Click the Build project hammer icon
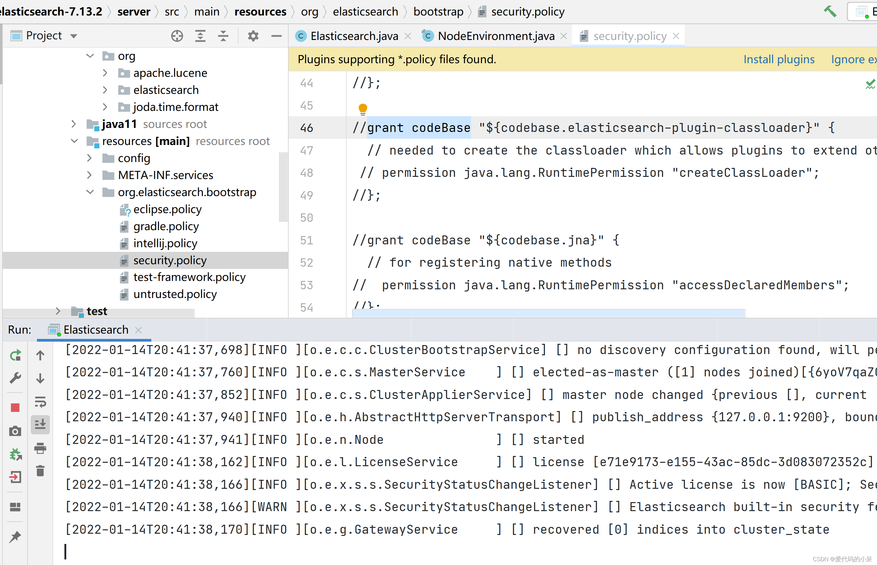Screen dimensions: 877x565 (x=830, y=12)
